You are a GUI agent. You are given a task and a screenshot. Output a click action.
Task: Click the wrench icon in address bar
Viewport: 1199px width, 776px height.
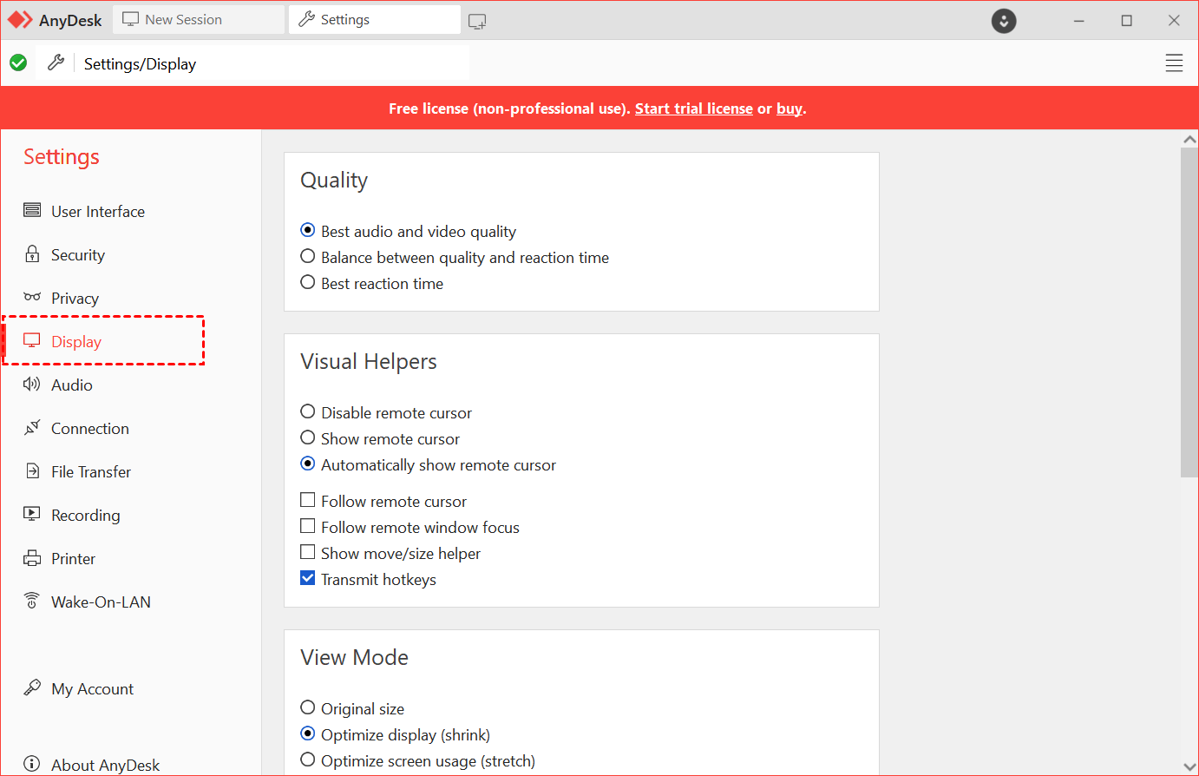tap(56, 62)
